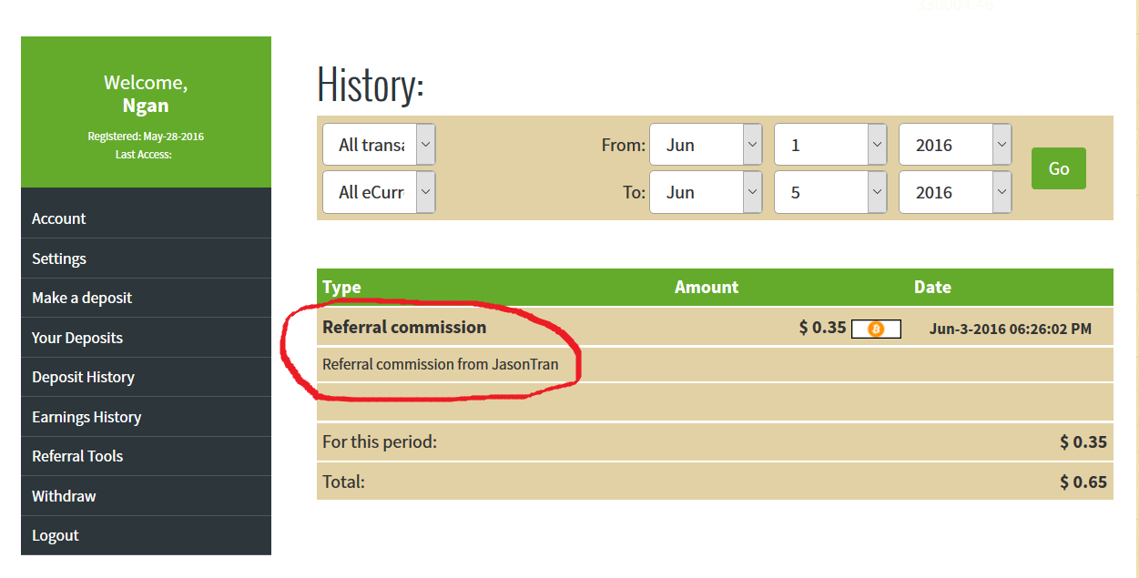Viewport: 1139px width, 578px height.
Task: Expand the From day dropdown
Action: click(x=830, y=145)
